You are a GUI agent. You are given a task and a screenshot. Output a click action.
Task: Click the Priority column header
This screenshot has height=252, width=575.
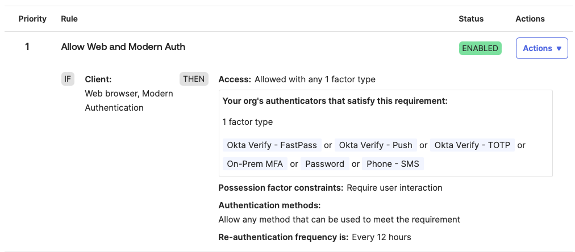[x=32, y=19]
